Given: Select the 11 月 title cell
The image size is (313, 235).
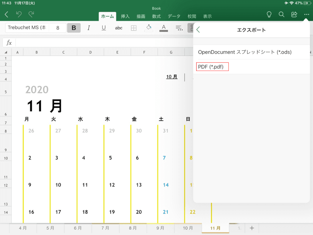Looking at the screenshot, I should point(45,106).
